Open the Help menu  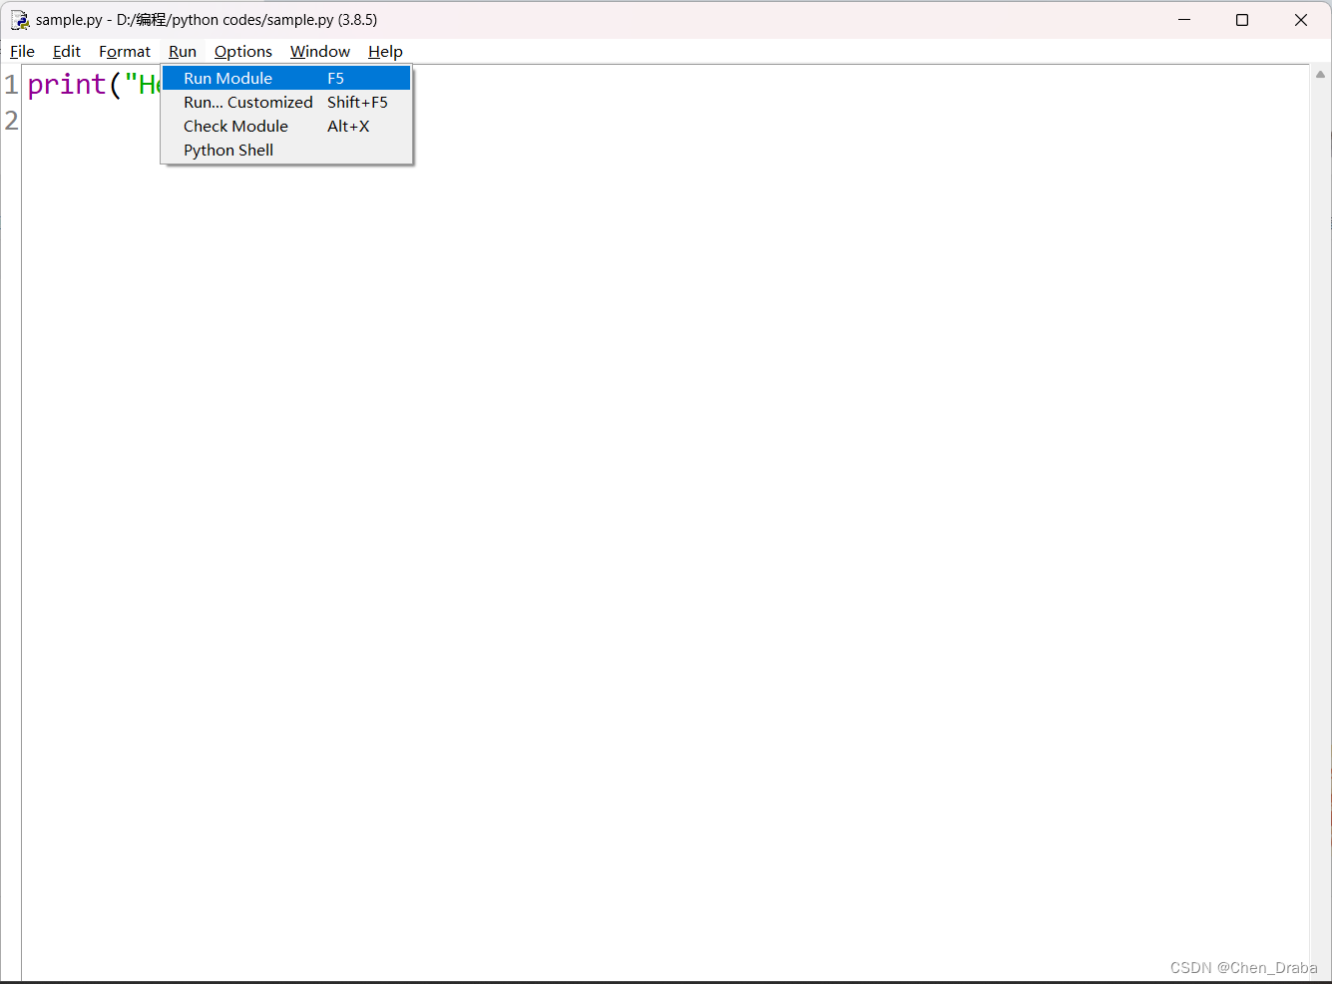coord(385,52)
